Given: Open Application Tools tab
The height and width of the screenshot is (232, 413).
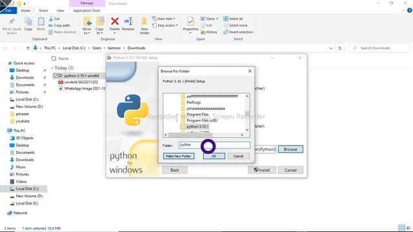Looking at the screenshot, I should 87,10.
